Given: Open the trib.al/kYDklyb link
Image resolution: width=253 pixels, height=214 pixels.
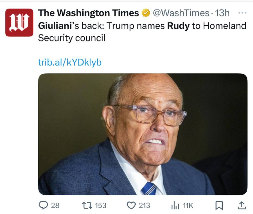Looking at the screenshot, I should click(70, 62).
